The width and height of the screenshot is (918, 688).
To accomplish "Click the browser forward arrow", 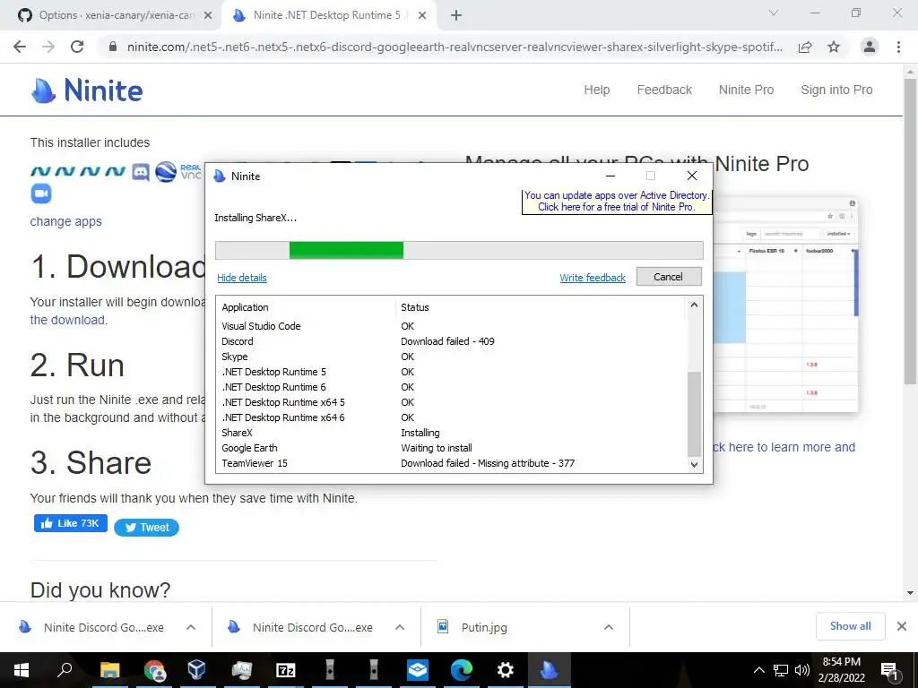I will [48, 47].
